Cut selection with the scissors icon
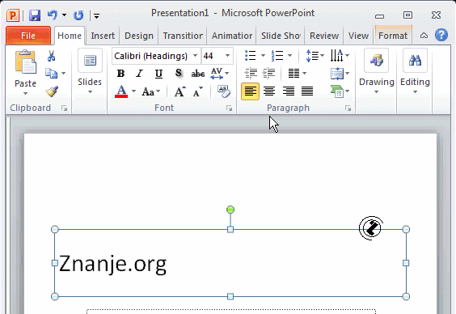 51,56
